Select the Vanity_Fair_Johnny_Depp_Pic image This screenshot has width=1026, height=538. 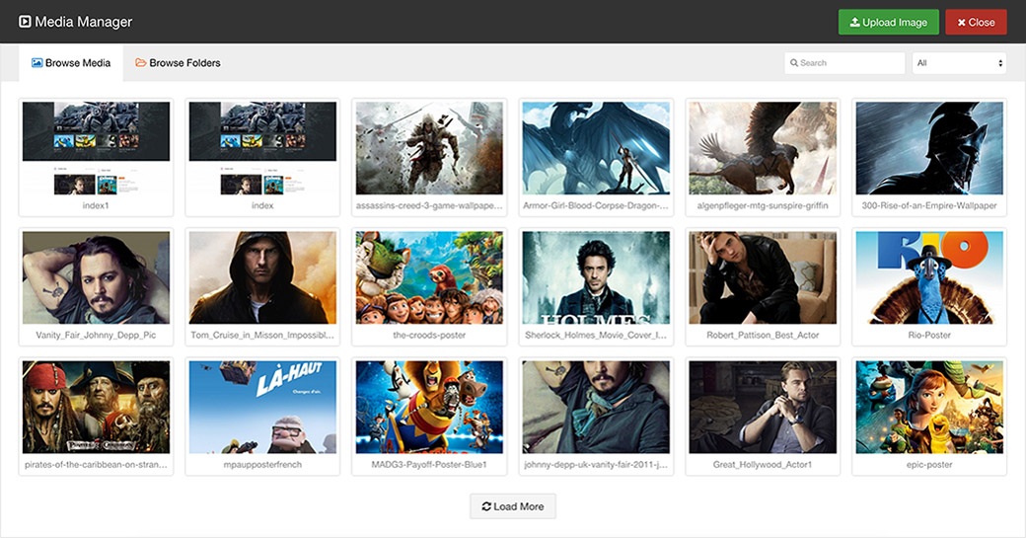coord(96,277)
